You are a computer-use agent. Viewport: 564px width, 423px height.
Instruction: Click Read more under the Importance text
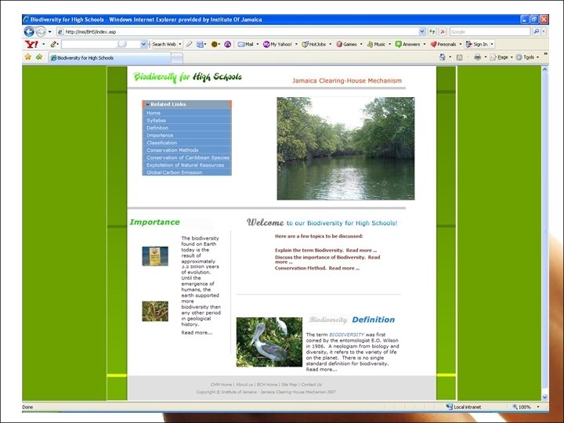pos(197,333)
